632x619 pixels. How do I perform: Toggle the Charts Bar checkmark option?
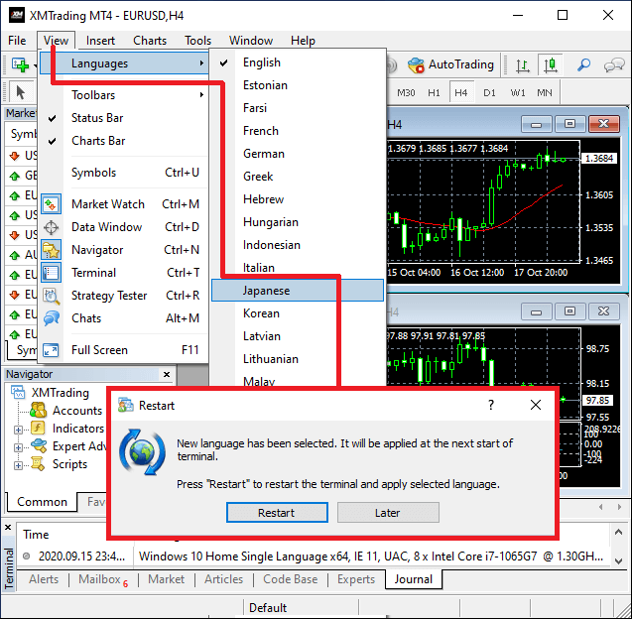click(x=98, y=141)
